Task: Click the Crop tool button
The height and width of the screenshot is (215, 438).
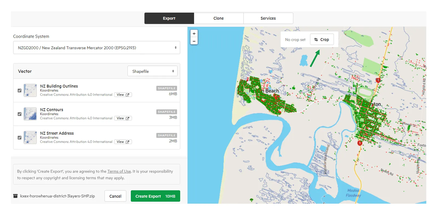Action: coord(322,39)
